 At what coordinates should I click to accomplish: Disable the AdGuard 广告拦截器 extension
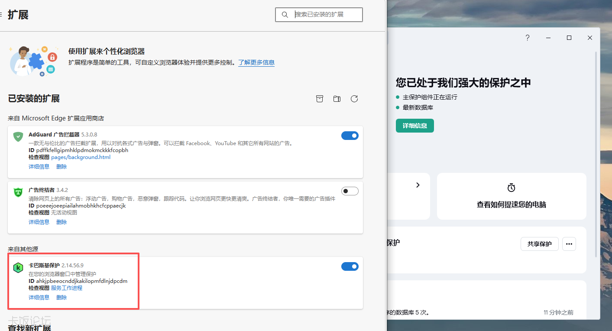click(350, 136)
